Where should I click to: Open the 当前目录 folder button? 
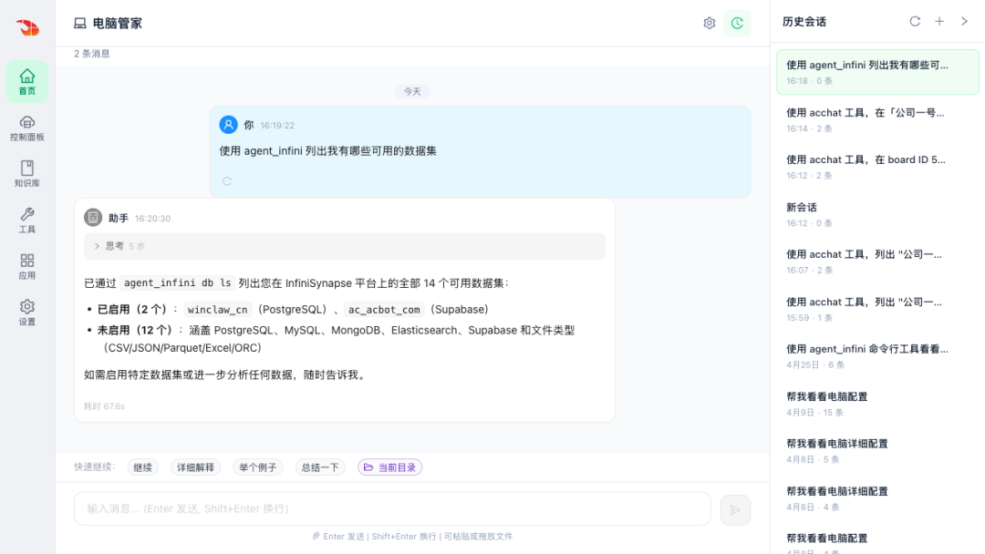click(389, 467)
